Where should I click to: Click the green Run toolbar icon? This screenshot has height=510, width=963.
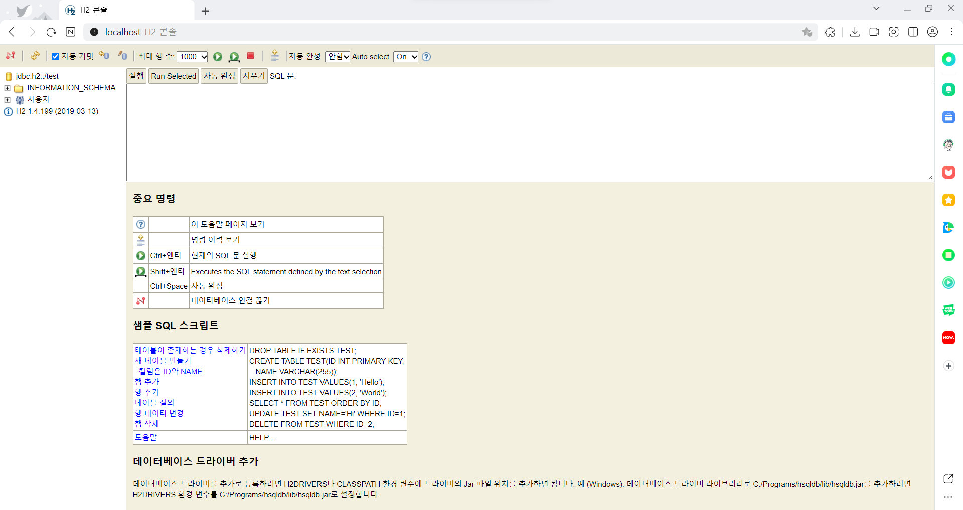[218, 56]
